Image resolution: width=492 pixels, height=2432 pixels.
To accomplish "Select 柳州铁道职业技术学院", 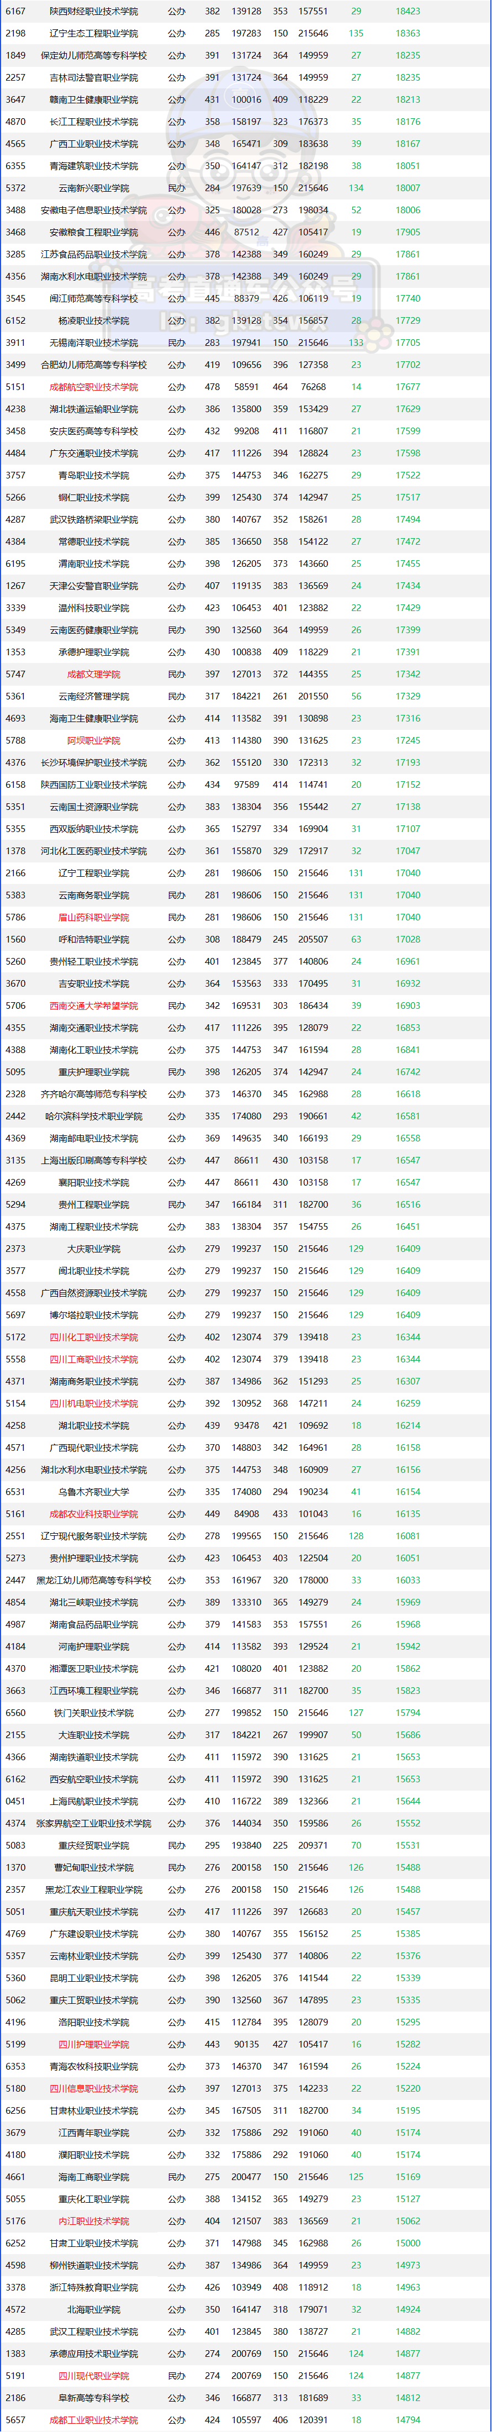I will click(93, 2266).
